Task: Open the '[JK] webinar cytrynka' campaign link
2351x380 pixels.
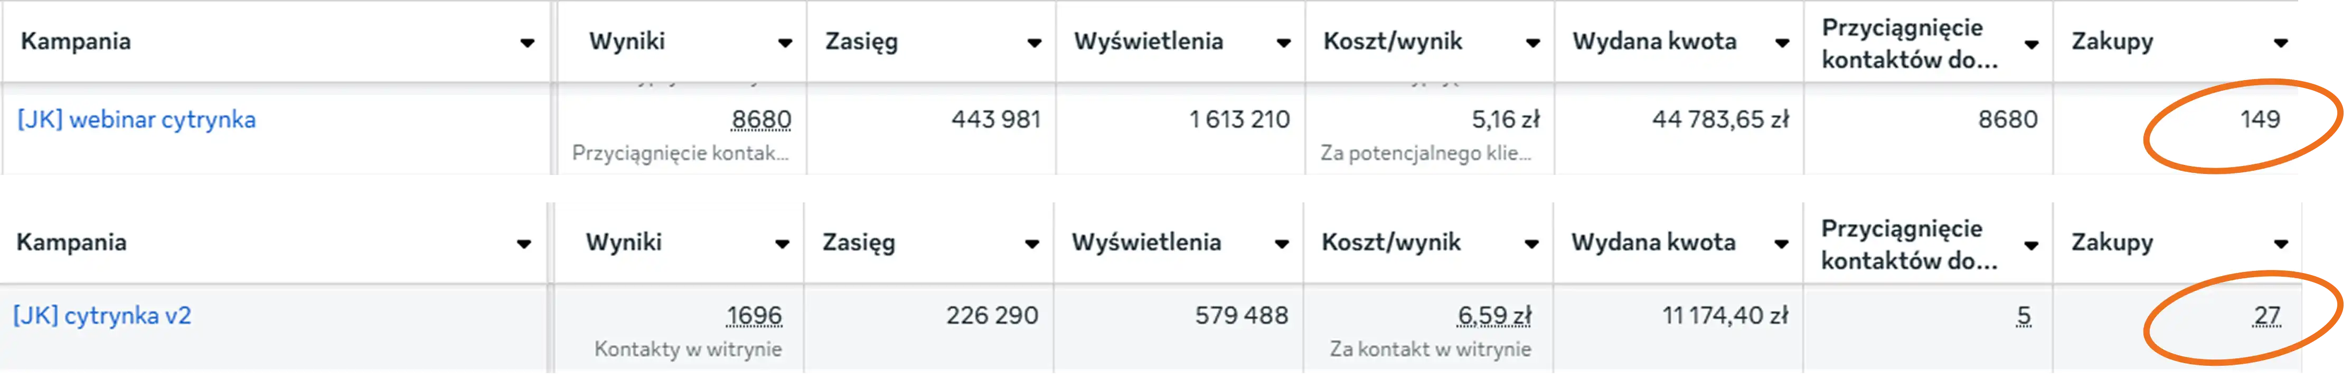Action: click(136, 120)
